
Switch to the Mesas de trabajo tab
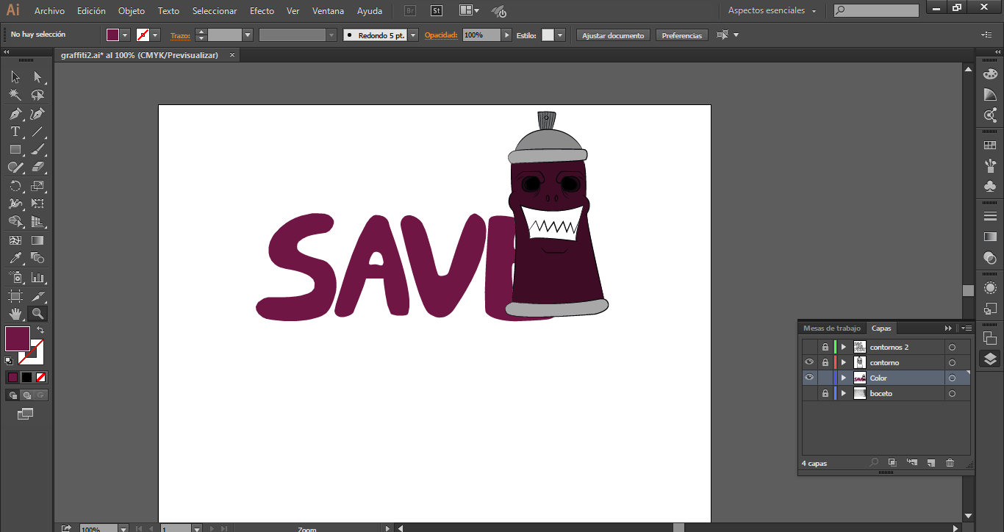831,328
